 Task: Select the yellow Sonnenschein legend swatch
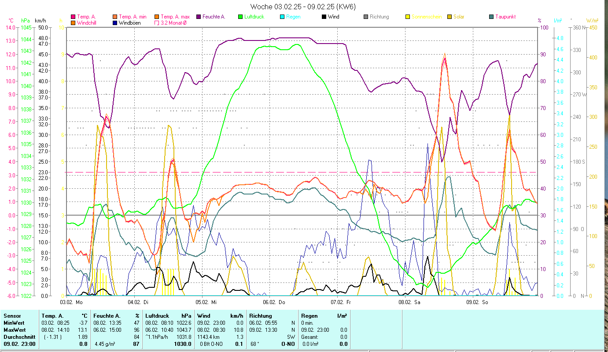point(408,17)
